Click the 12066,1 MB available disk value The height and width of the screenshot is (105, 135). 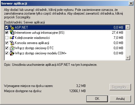click(78, 91)
